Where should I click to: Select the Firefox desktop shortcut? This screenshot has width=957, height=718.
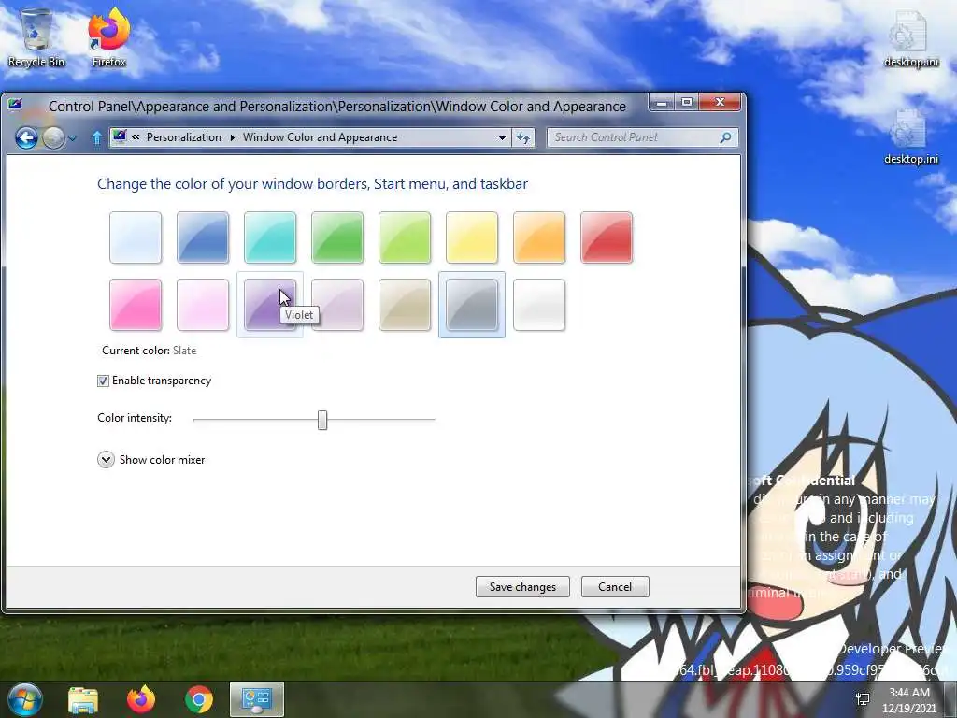(108, 37)
